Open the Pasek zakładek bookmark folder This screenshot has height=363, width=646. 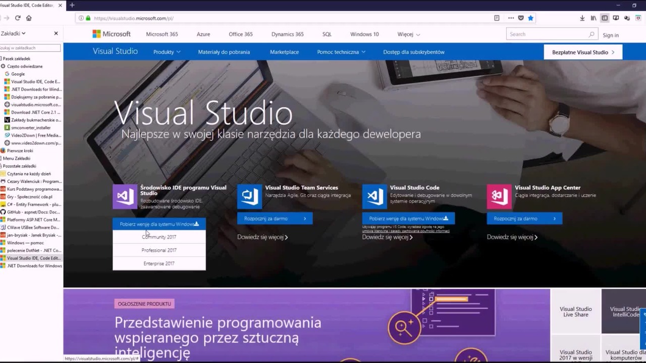[17, 58]
